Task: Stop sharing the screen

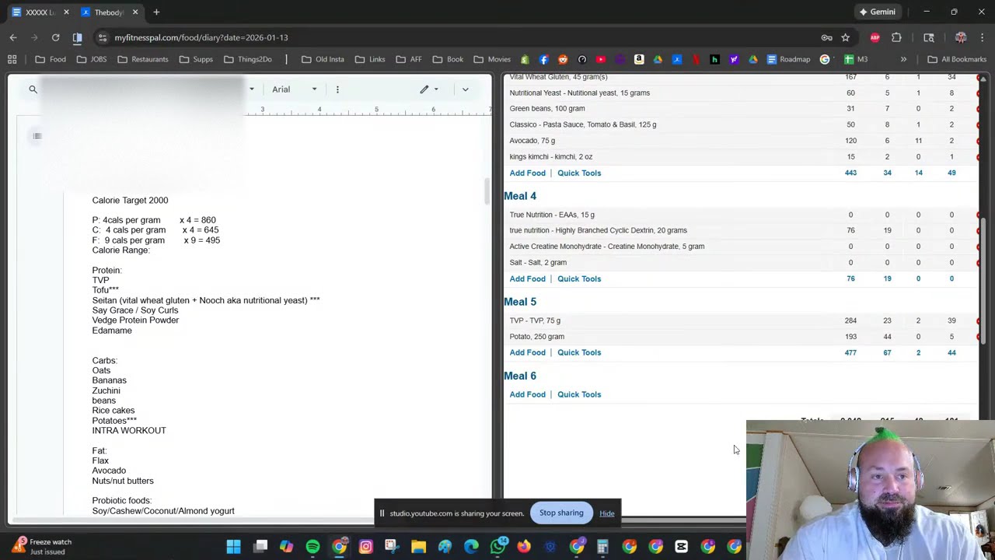Action: (561, 513)
